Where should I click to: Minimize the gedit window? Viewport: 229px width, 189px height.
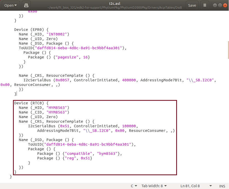[x=215, y=5]
